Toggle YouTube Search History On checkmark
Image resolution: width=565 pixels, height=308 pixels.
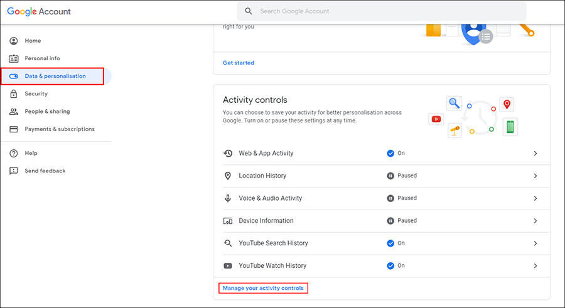(390, 243)
